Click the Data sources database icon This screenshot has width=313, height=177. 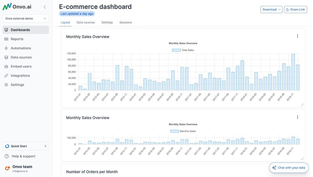(x=6, y=57)
